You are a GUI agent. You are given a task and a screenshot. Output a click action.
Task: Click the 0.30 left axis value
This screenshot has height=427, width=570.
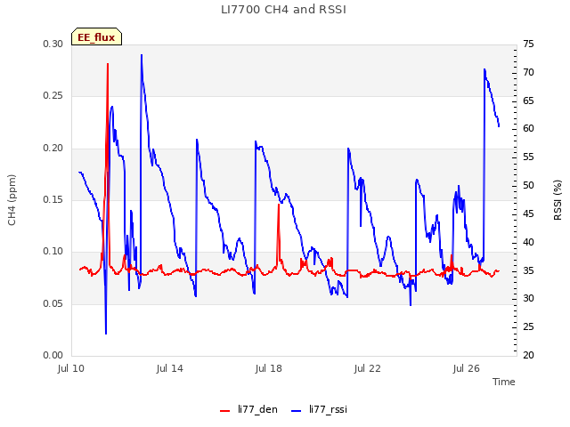coord(53,44)
